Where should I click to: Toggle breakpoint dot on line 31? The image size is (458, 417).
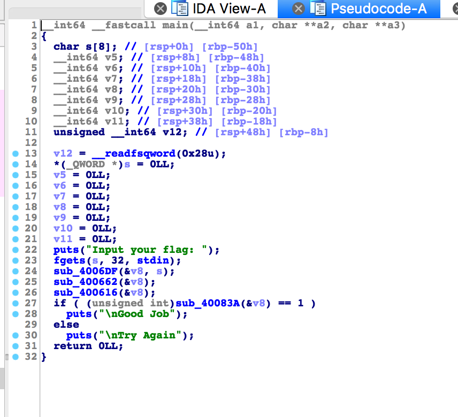pos(16,346)
